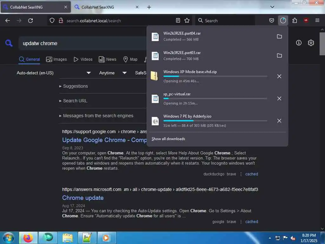Switch to the Videos category
This screenshot has height=244, width=325.
pyautogui.click(x=83, y=59)
